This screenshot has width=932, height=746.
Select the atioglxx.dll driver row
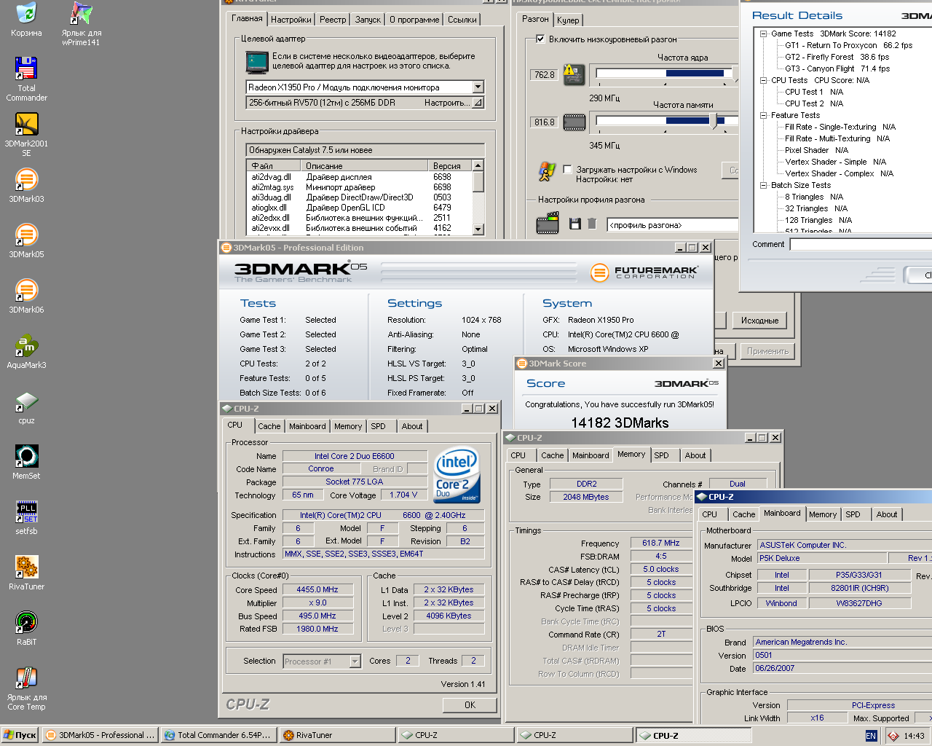[360, 208]
